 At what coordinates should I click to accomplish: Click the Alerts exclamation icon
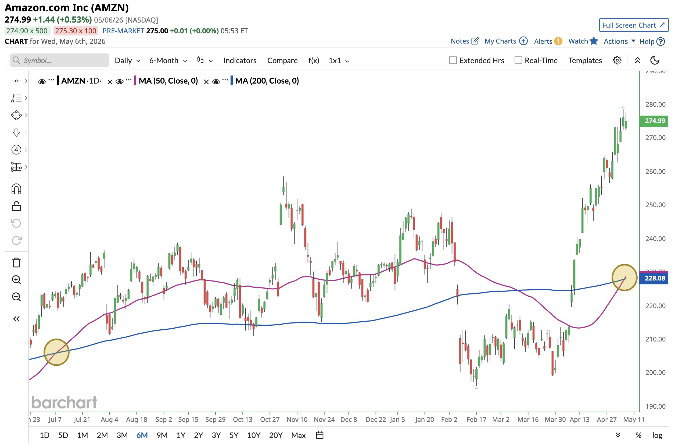click(x=558, y=41)
